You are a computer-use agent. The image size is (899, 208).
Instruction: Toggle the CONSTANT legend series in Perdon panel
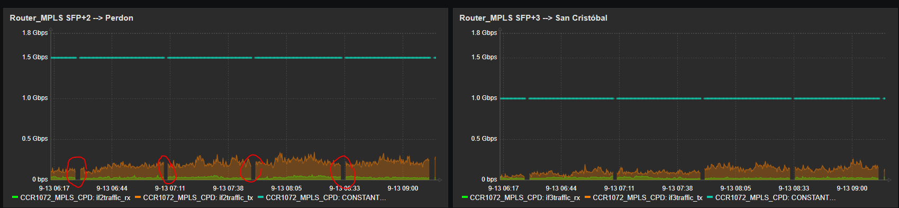326,197
